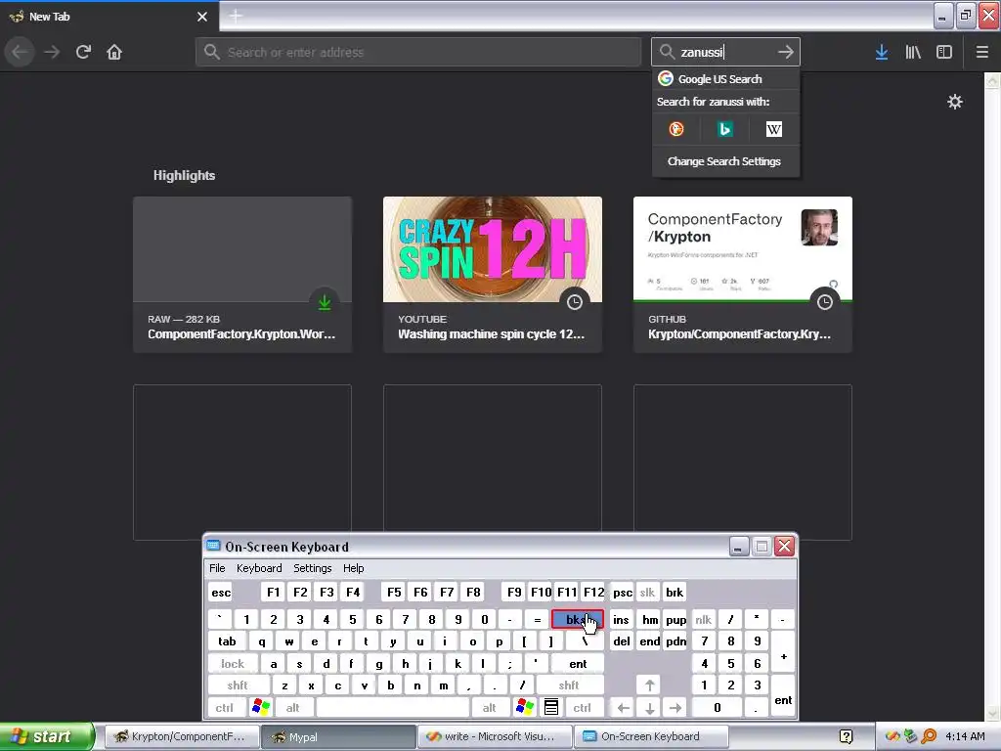Image resolution: width=1001 pixels, height=751 pixels.
Task: Open the Library bookshelf icon
Action: coord(913,52)
